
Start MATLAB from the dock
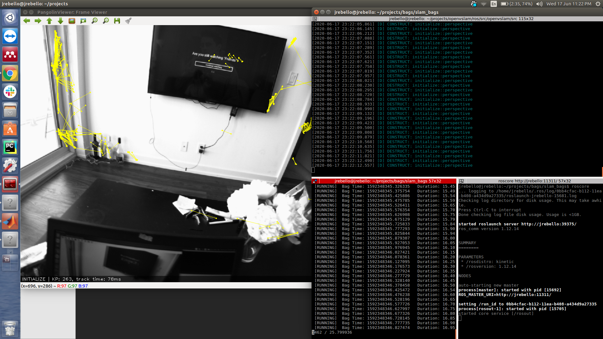pos(10,221)
